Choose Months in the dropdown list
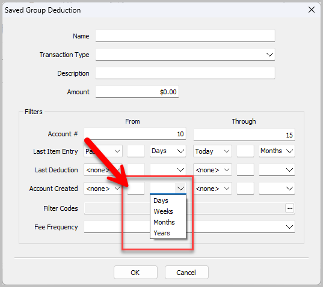323x287 pixels. coord(168,222)
